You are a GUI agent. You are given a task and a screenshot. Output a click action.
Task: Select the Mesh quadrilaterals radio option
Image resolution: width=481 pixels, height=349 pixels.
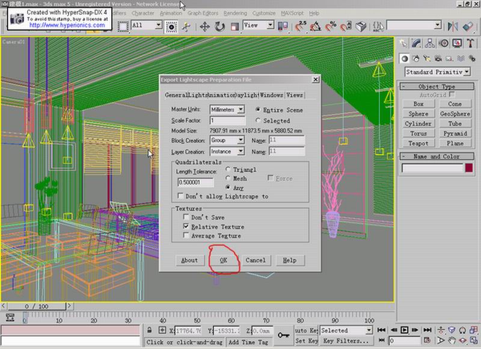coord(228,179)
